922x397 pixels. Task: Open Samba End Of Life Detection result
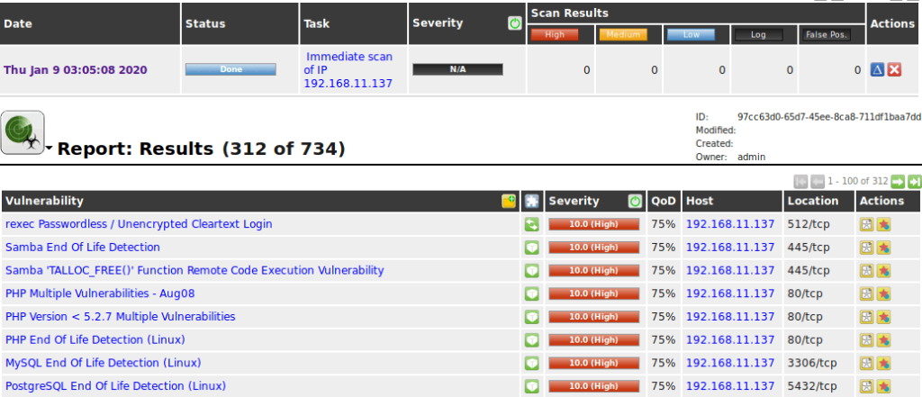[x=82, y=247]
